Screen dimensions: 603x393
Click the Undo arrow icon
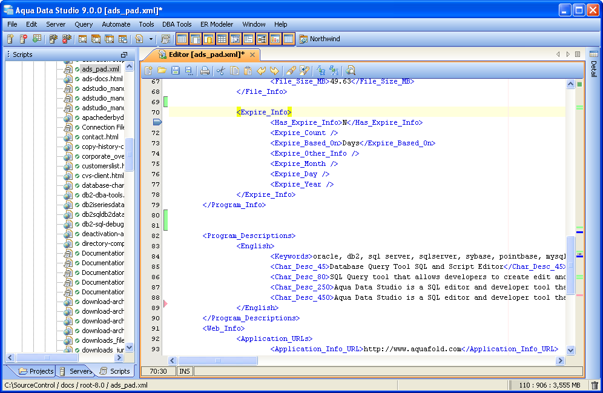point(261,71)
